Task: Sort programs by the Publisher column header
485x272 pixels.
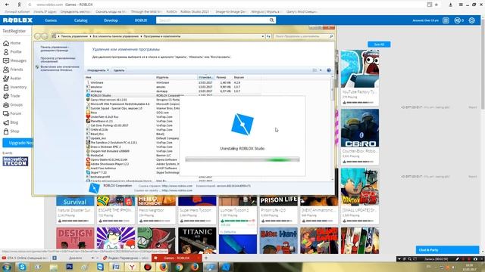Action: coord(176,77)
